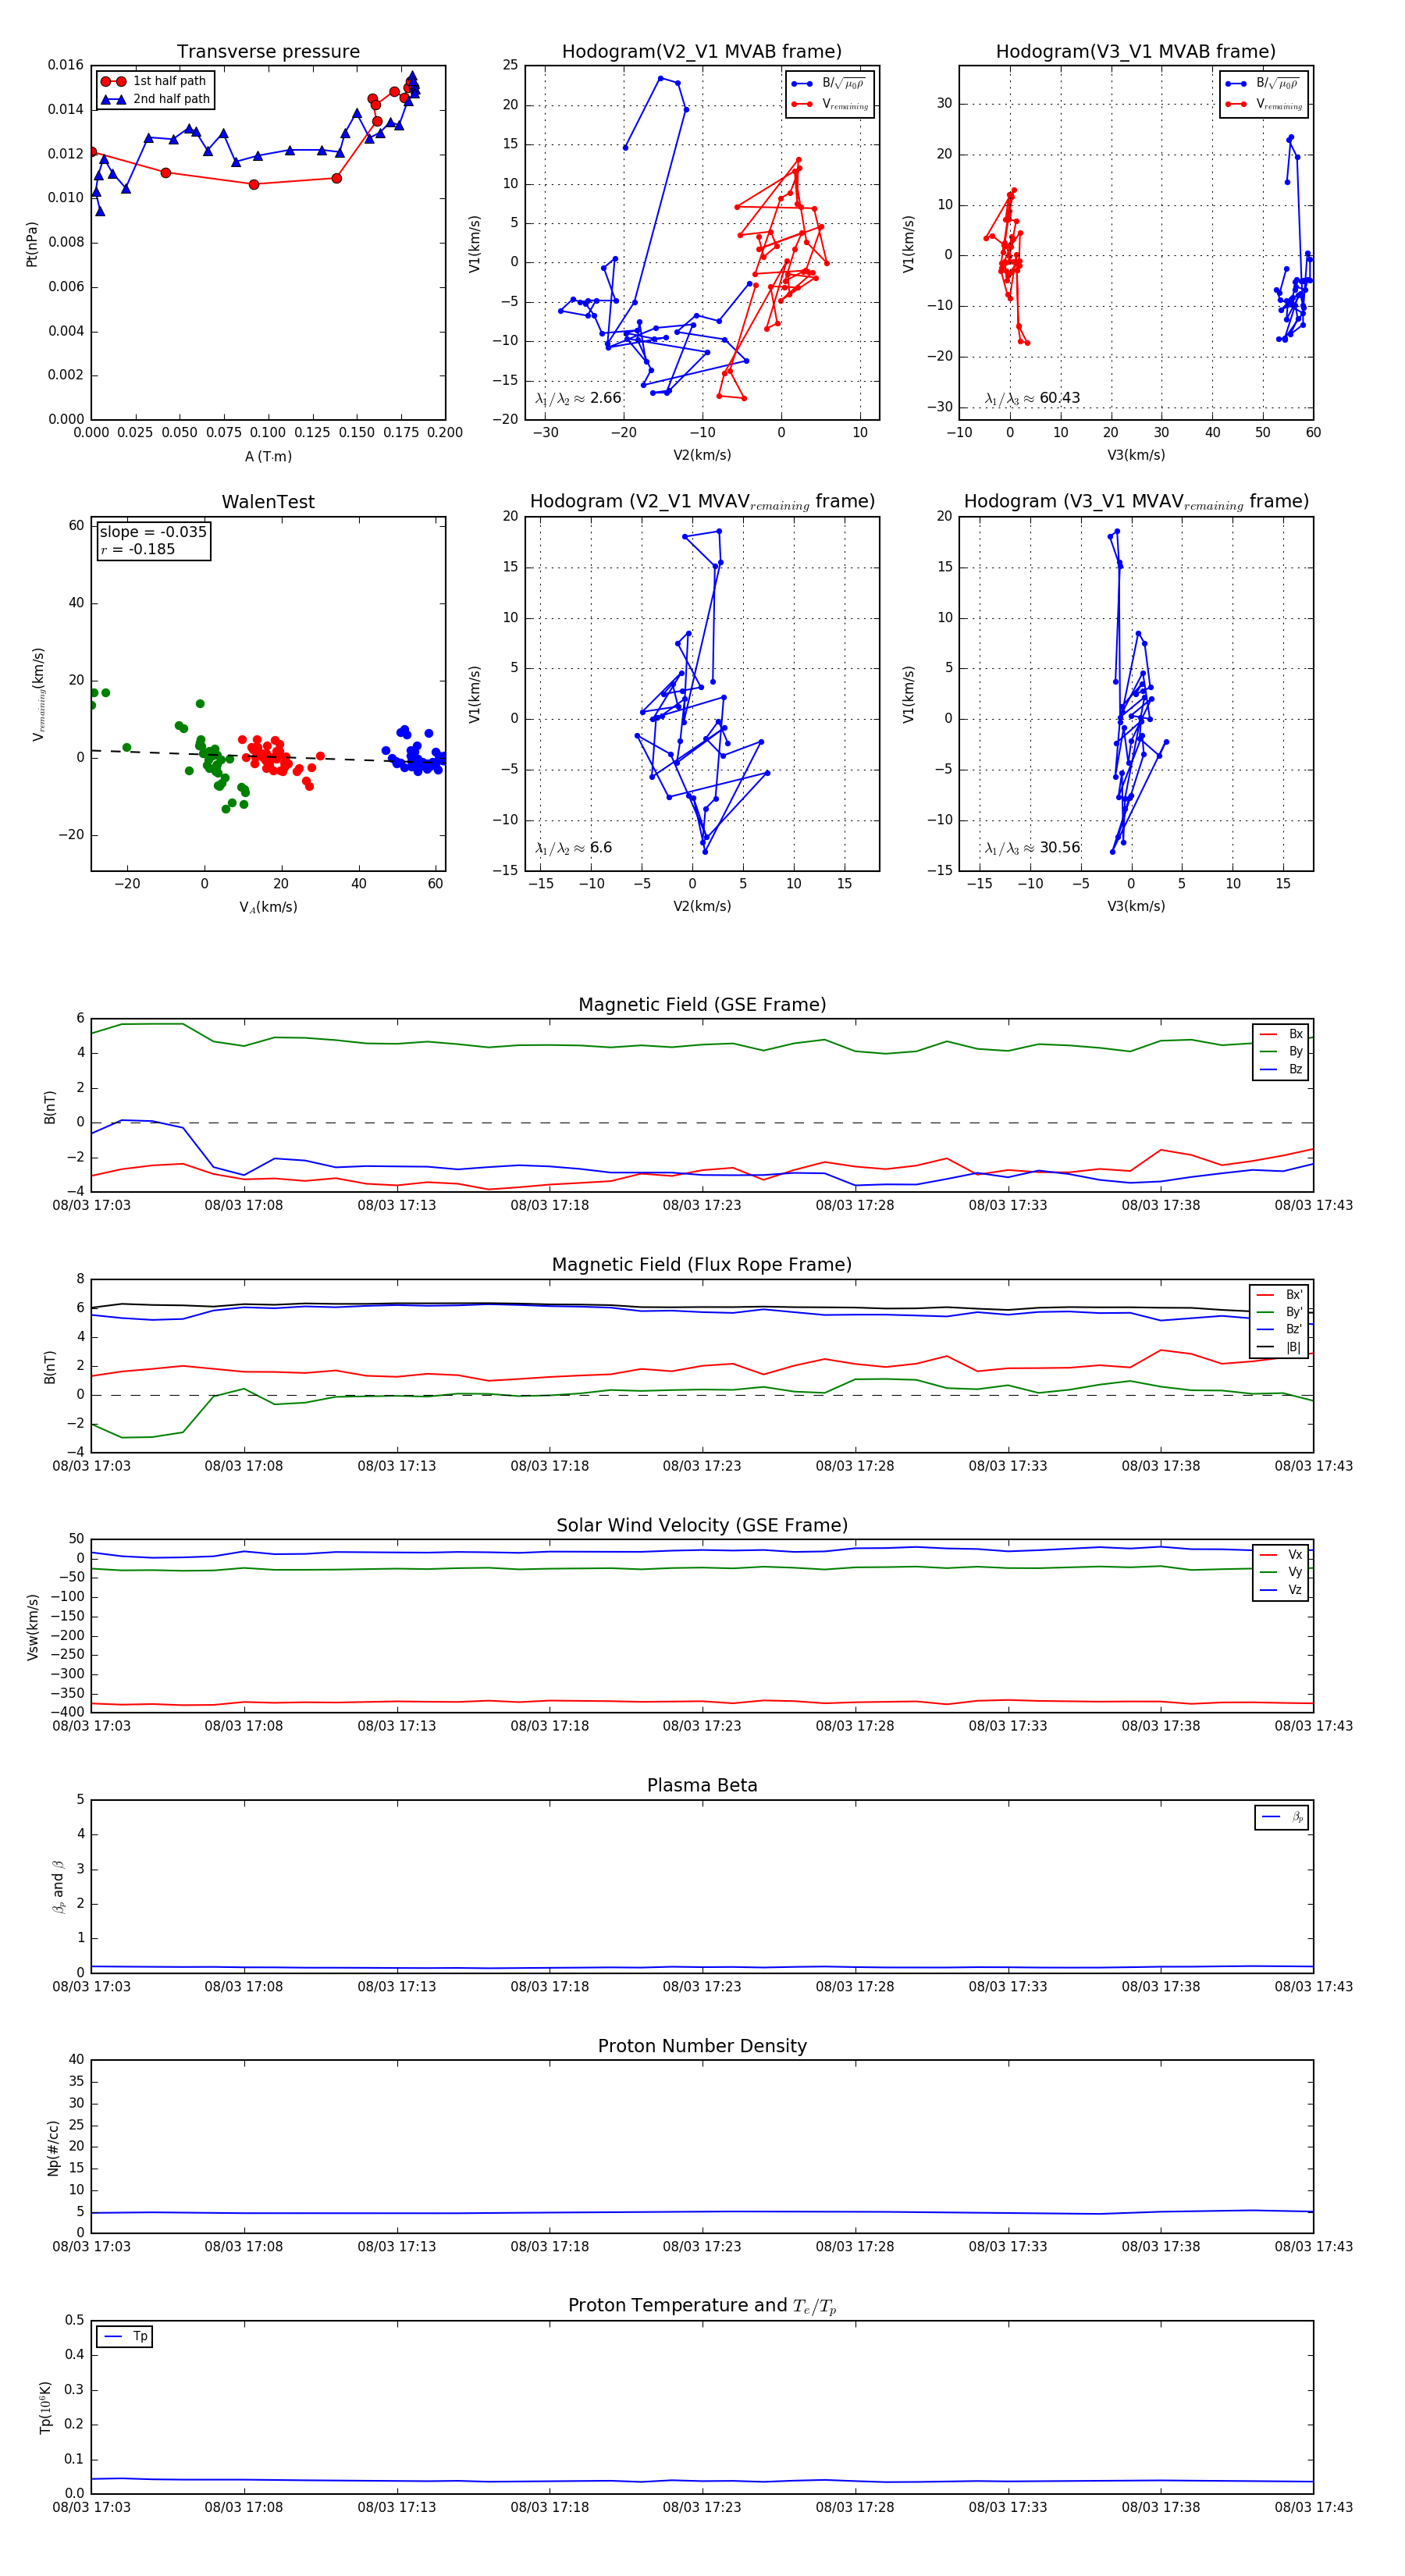
Task: Click the λ1/λ3 ≈ 60.43 annotation
Action: 1032,398
